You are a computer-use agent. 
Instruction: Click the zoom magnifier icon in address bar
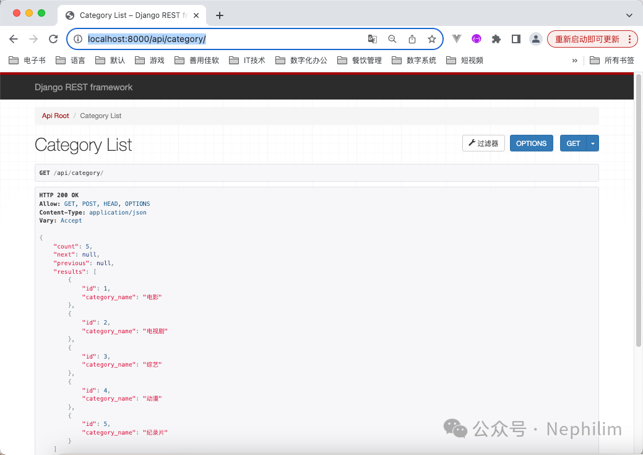[x=392, y=39]
